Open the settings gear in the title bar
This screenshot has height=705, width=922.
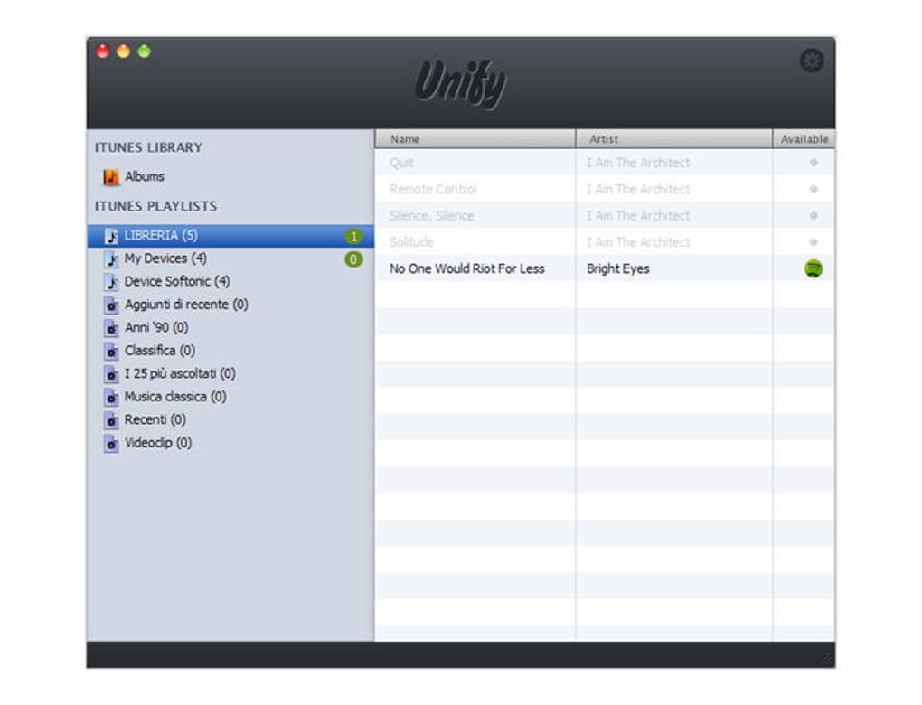[811, 60]
